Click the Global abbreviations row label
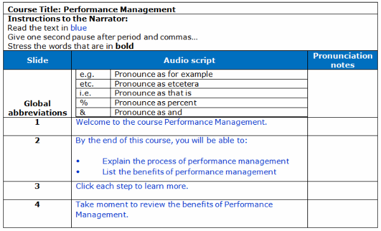381x231 pixels. pos(37,108)
